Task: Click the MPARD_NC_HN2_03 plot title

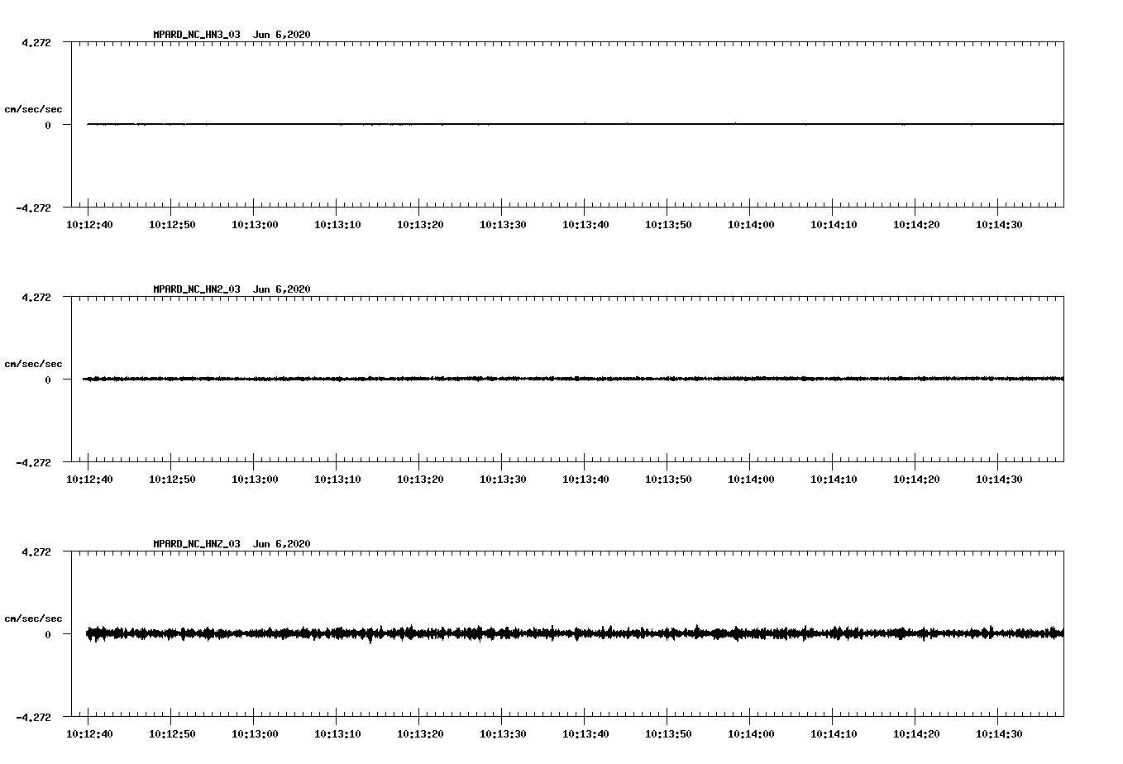Action: coord(232,289)
